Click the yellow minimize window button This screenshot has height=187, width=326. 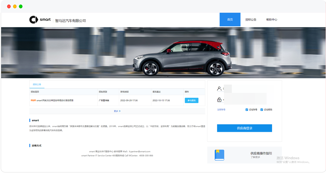[15, 7]
